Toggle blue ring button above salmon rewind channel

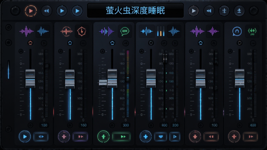point(201,43)
